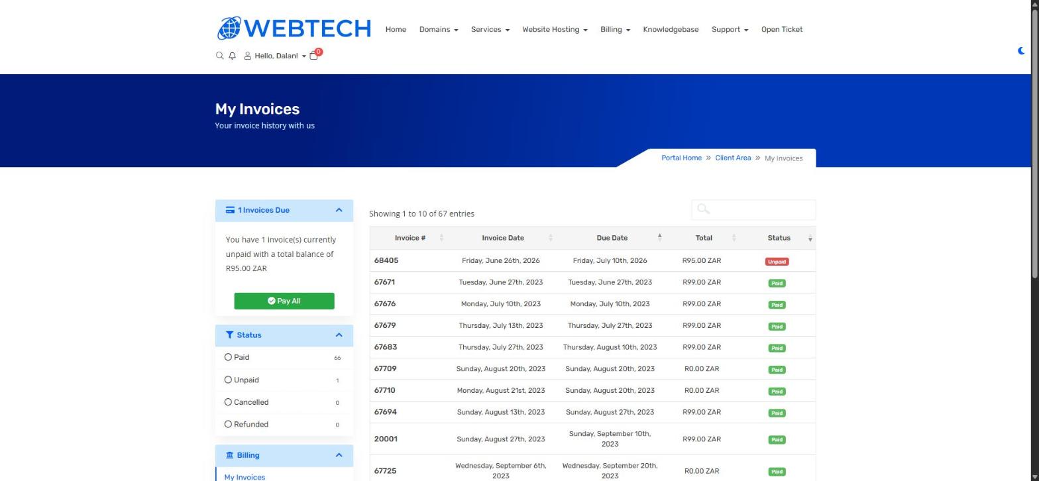This screenshot has height=481, width=1039.
Task: Collapse the Billing sidebar panel
Action: pyautogui.click(x=339, y=455)
